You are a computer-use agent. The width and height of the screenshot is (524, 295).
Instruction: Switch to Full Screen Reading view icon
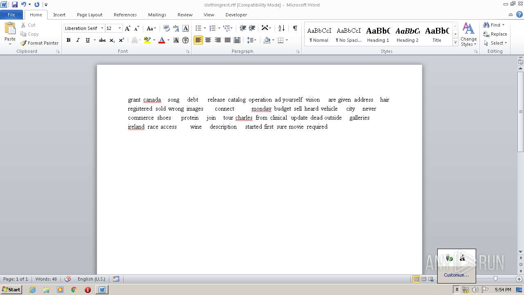[423, 279]
